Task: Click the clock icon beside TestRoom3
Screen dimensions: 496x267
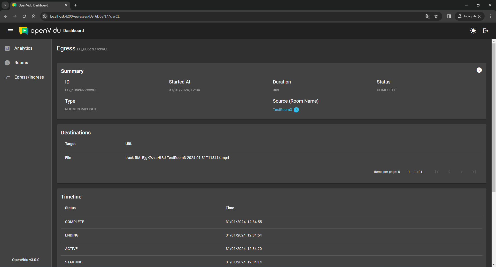Action: [296, 110]
